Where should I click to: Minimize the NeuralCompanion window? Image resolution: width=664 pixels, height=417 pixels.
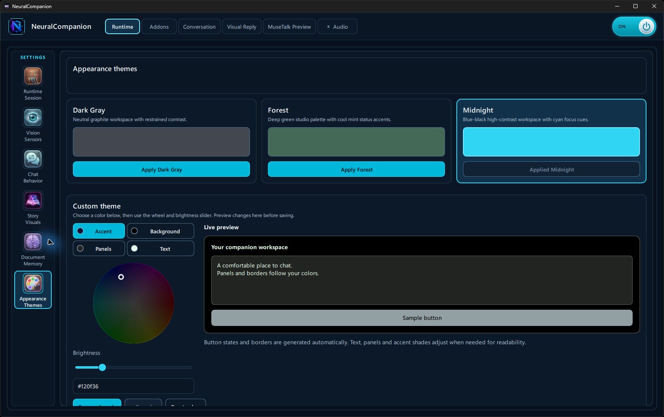click(x=617, y=6)
